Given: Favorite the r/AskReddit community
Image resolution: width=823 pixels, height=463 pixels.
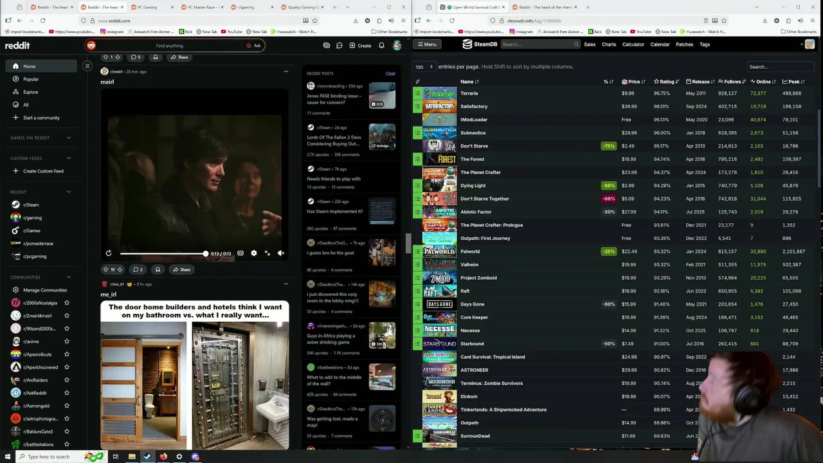Looking at the screenshot, I should click(67, 393).
